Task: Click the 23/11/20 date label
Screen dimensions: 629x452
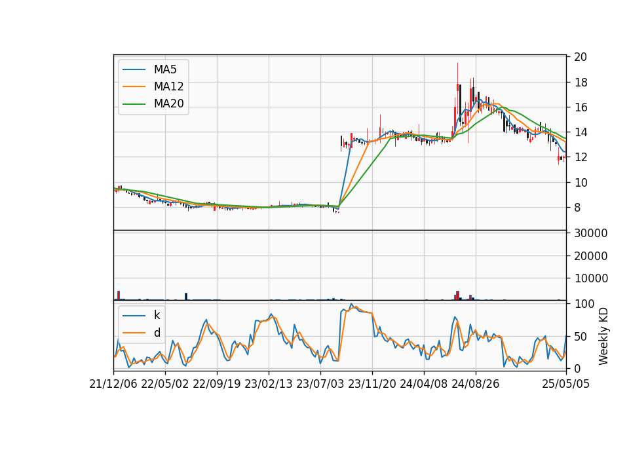Action: coord(372,385)
